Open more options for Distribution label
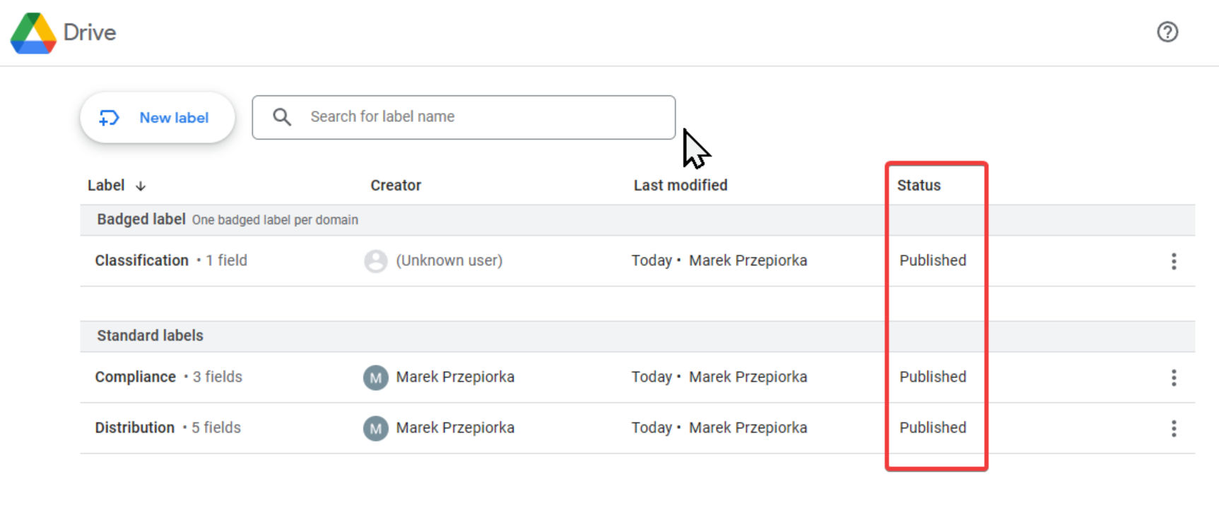1219x515 pixels. point(1173,428)
